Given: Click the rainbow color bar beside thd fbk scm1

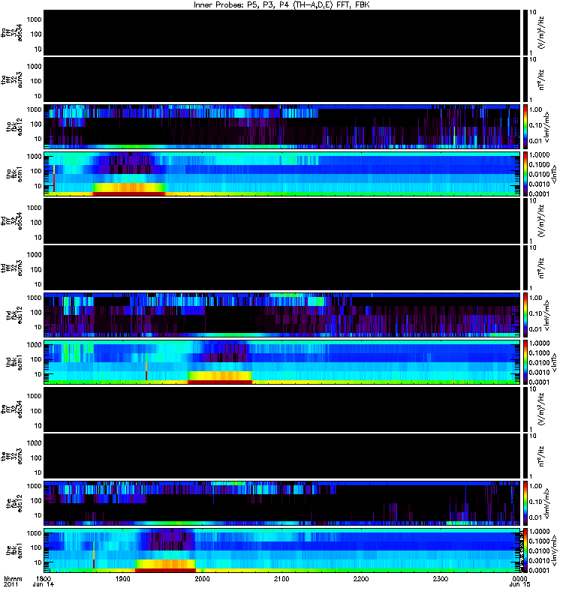Looking at the screenshot, I should [525, 362].
